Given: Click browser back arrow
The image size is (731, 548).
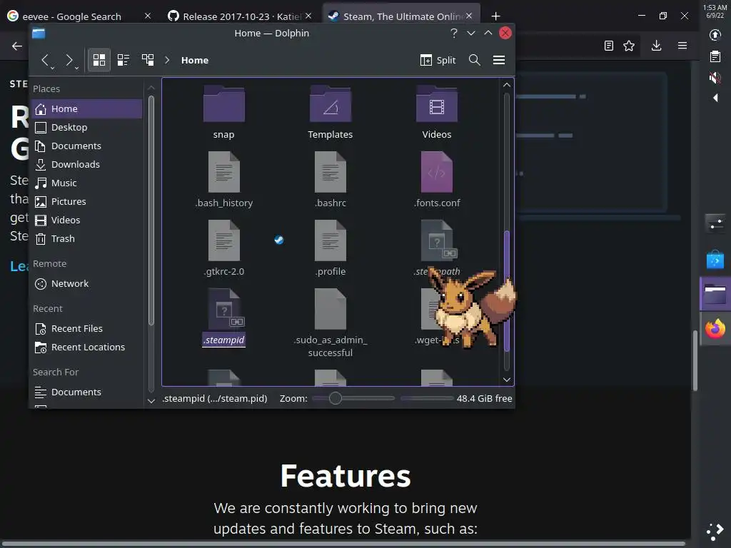Looking at the screenshot, I should click(17, 46).
